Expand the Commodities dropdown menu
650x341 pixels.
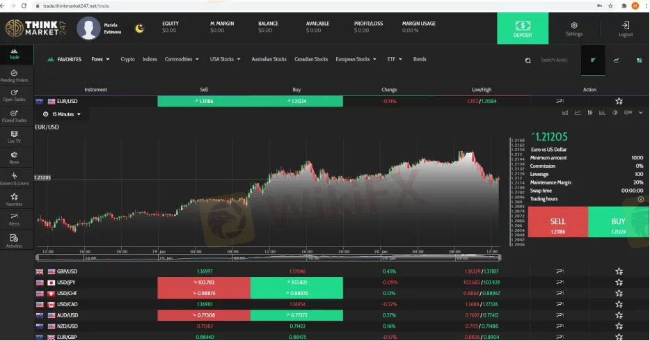(182, 59)
